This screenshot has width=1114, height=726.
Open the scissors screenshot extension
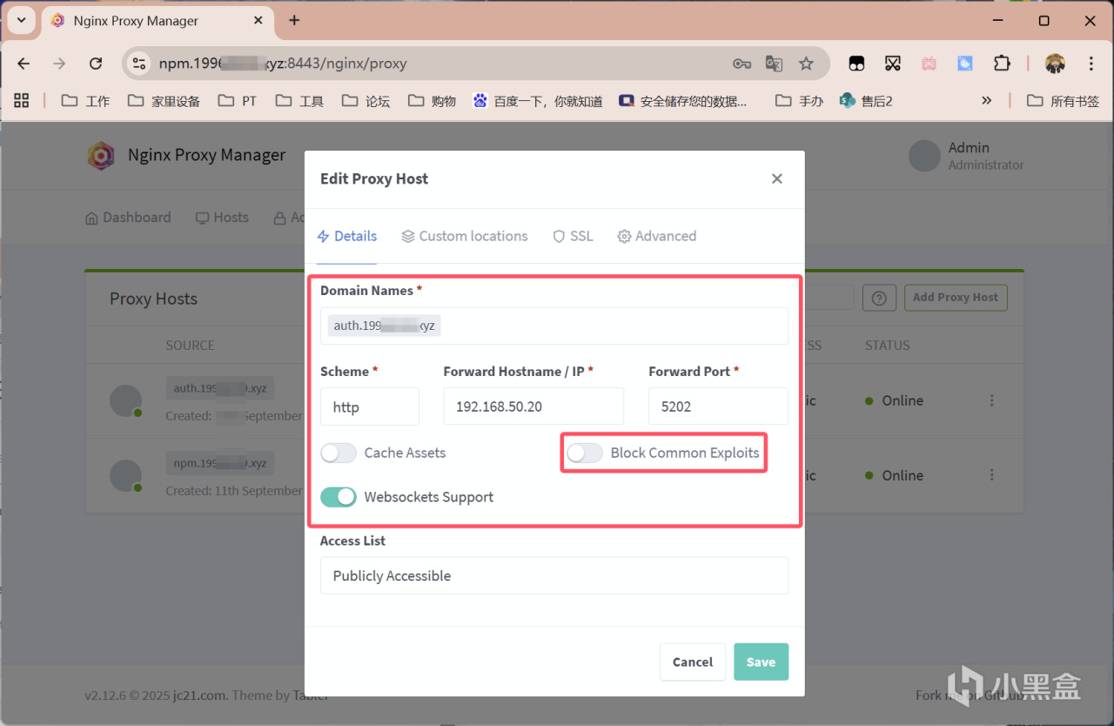pos(893,64)
